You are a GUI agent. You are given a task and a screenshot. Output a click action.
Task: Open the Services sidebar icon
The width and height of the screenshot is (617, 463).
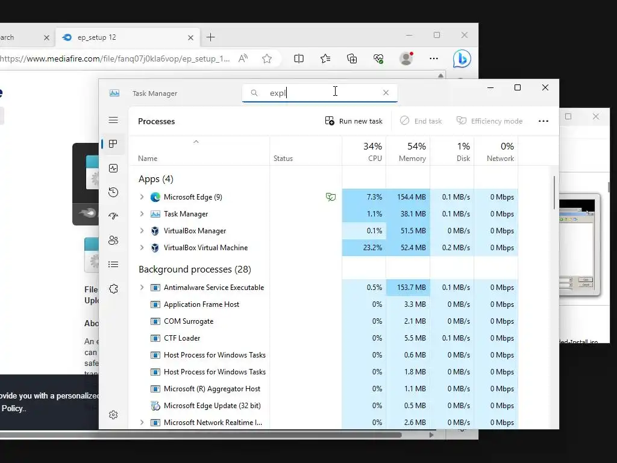pyautogui.click(x=113, y=289)
